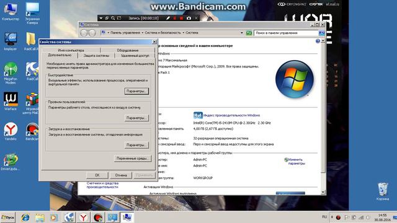Click the Изменить параметры link

coord(297,162)
